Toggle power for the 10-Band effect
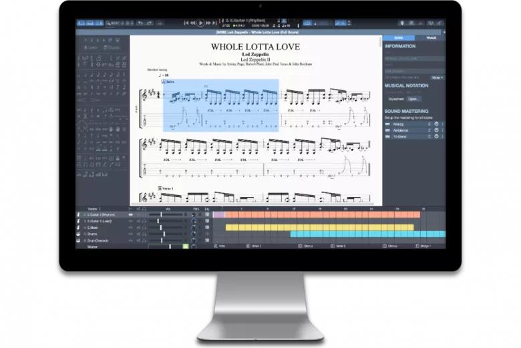Viewport: 521px width, 348px height. click(x=436, y=137)
